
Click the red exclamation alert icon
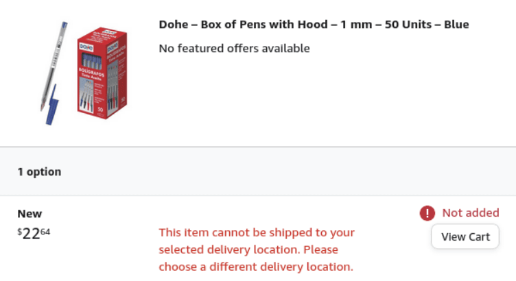click(x=427, y=213)
